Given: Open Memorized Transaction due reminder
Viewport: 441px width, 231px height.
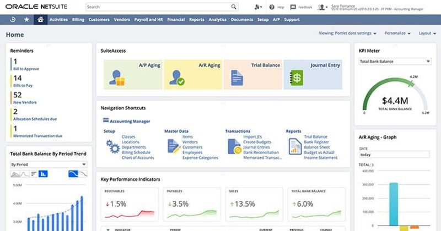Looking at the screenshot, I should [x=37, y=136].
